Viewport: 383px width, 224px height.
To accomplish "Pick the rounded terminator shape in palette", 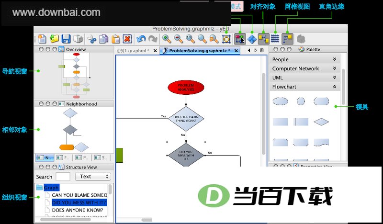I will 321,101.
